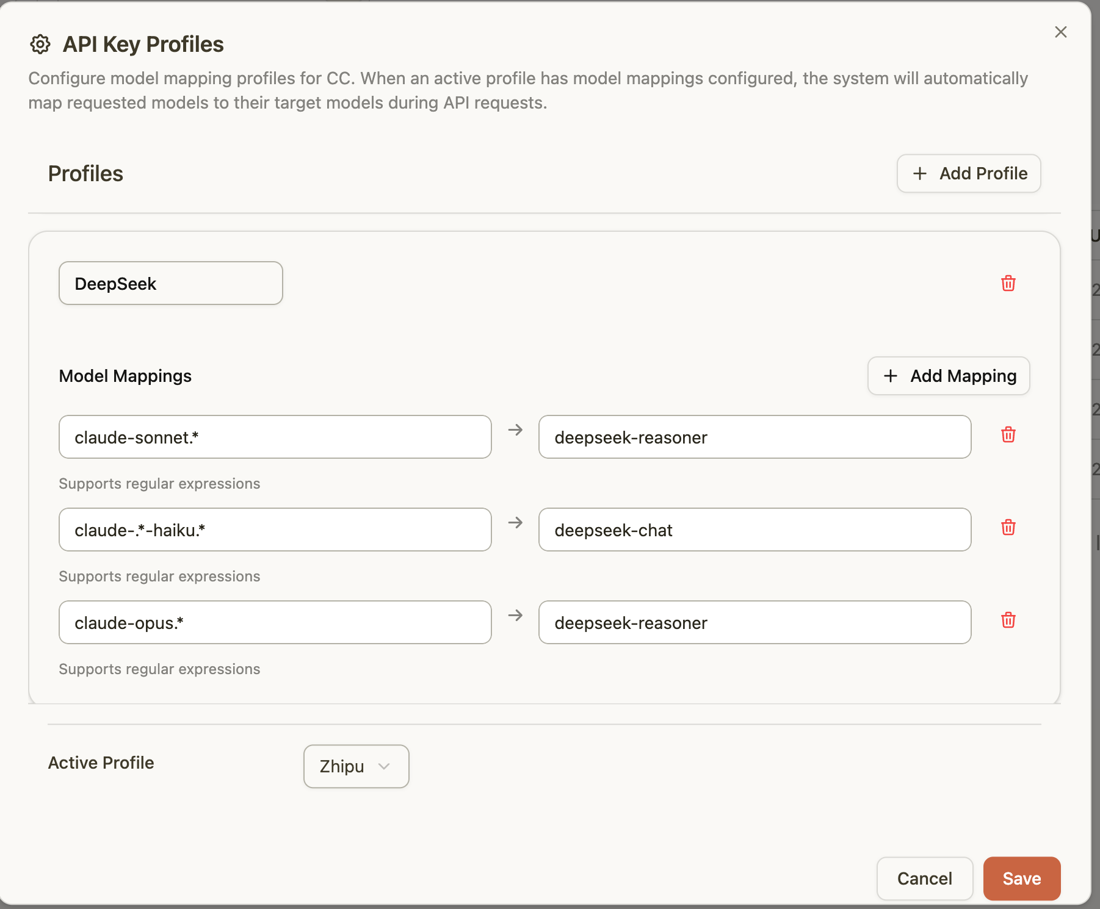Open the Active Profile dropdown showing Zhipu
The image size is (1100, 909).
point(356,766)
